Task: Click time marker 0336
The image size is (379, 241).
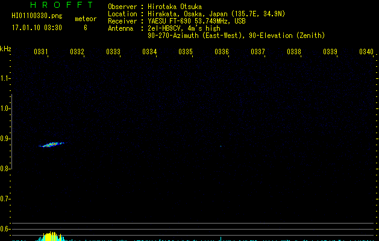Action: (222, 52)
